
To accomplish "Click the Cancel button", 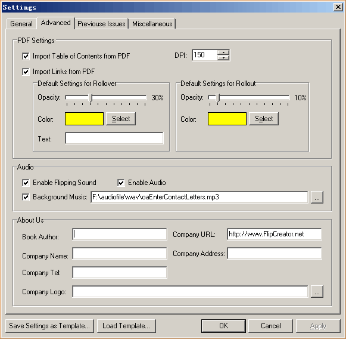I will pyautogui.click(x=271, y=326).
